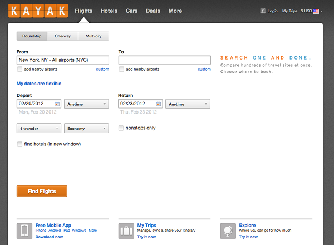Open the Depart date calendar icon
334x245 pixels.
coord(57,104)
